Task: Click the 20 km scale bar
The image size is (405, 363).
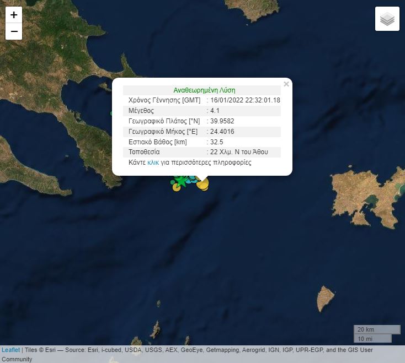Action: click(x=376, y=329)
